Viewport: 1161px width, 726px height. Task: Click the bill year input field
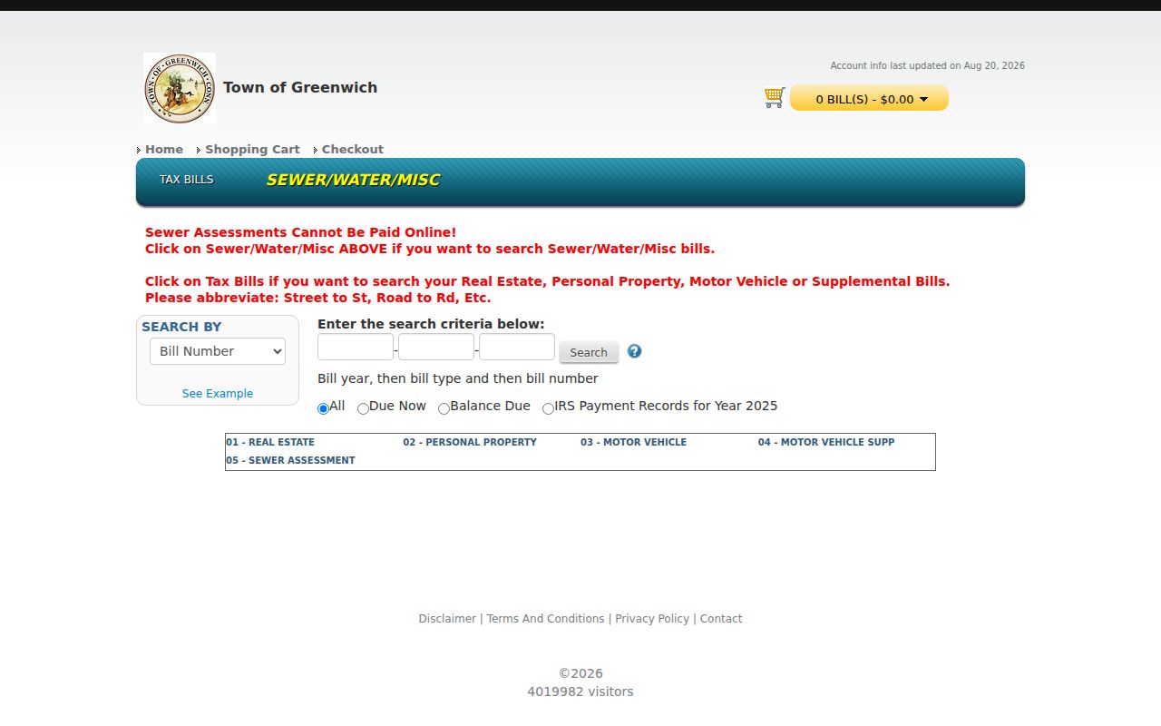point(356,347)
